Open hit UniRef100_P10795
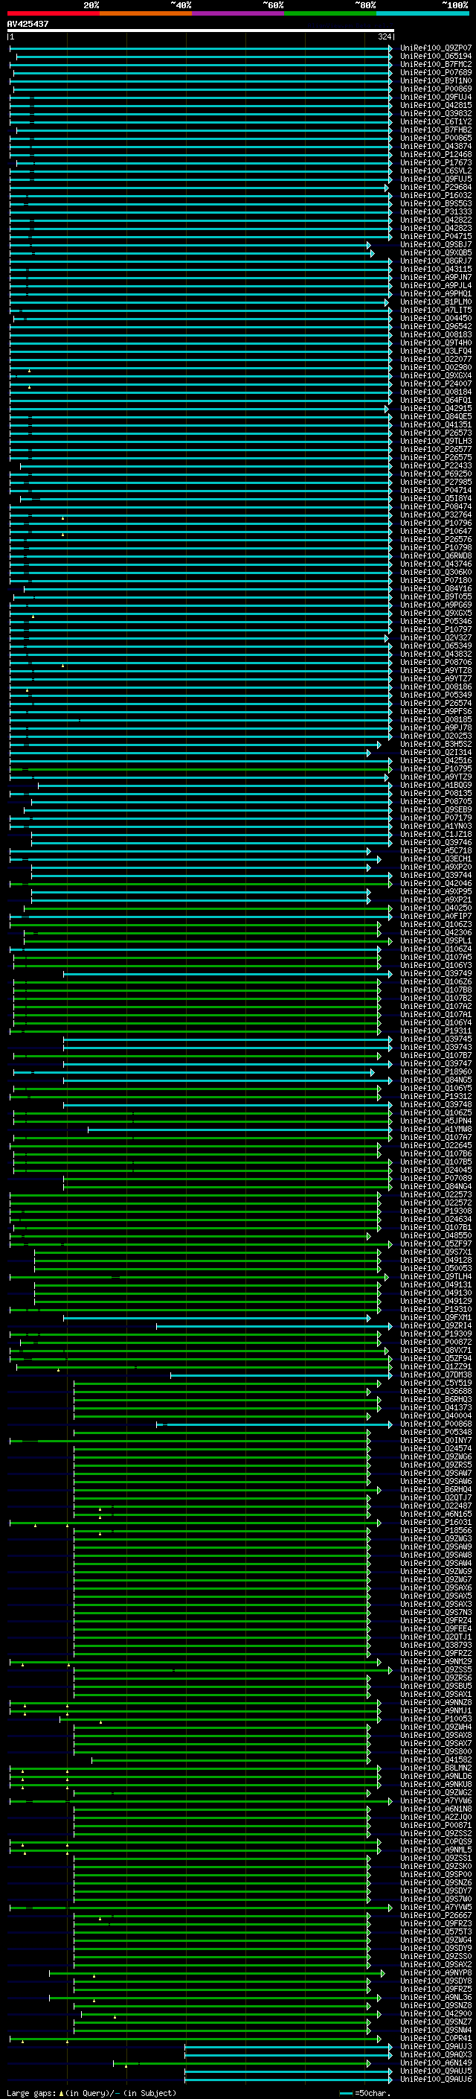 [436, 768]
